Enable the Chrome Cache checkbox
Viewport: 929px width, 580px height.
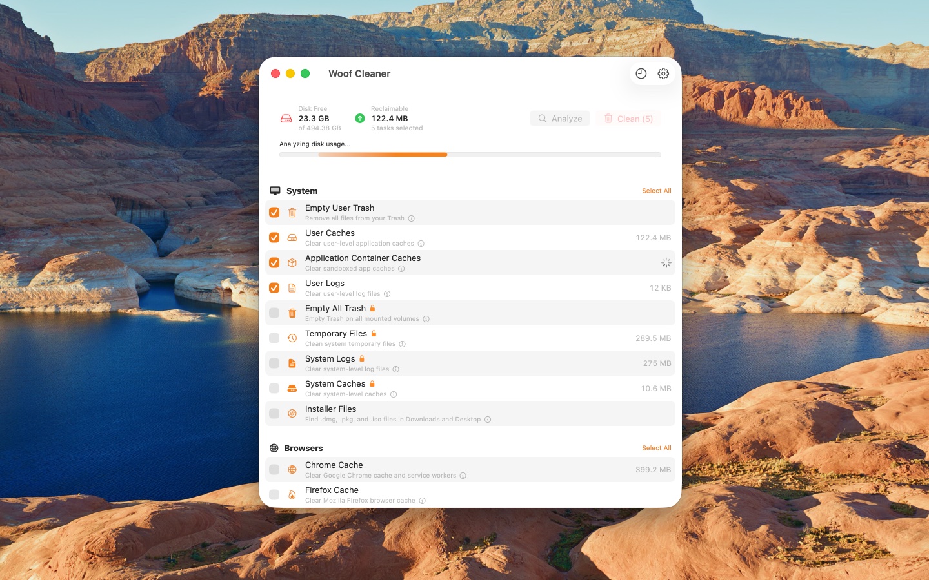point(274,470)
